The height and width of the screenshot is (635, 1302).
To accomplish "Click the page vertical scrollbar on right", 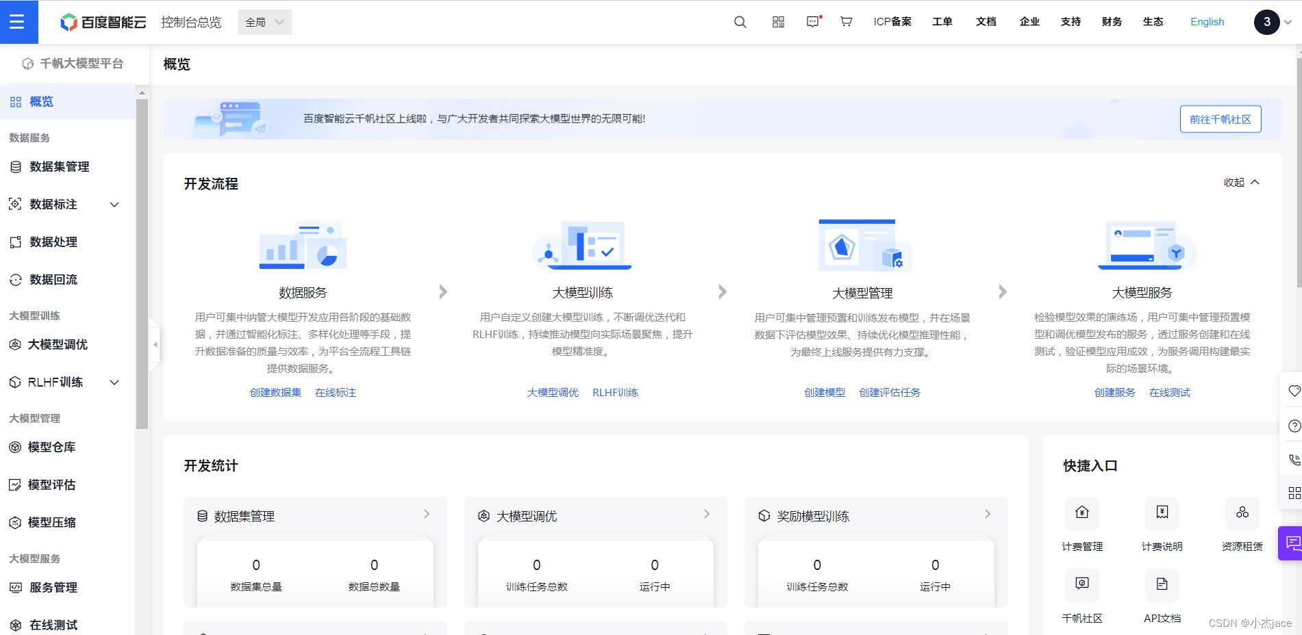I will click(x=1299, y=171).
